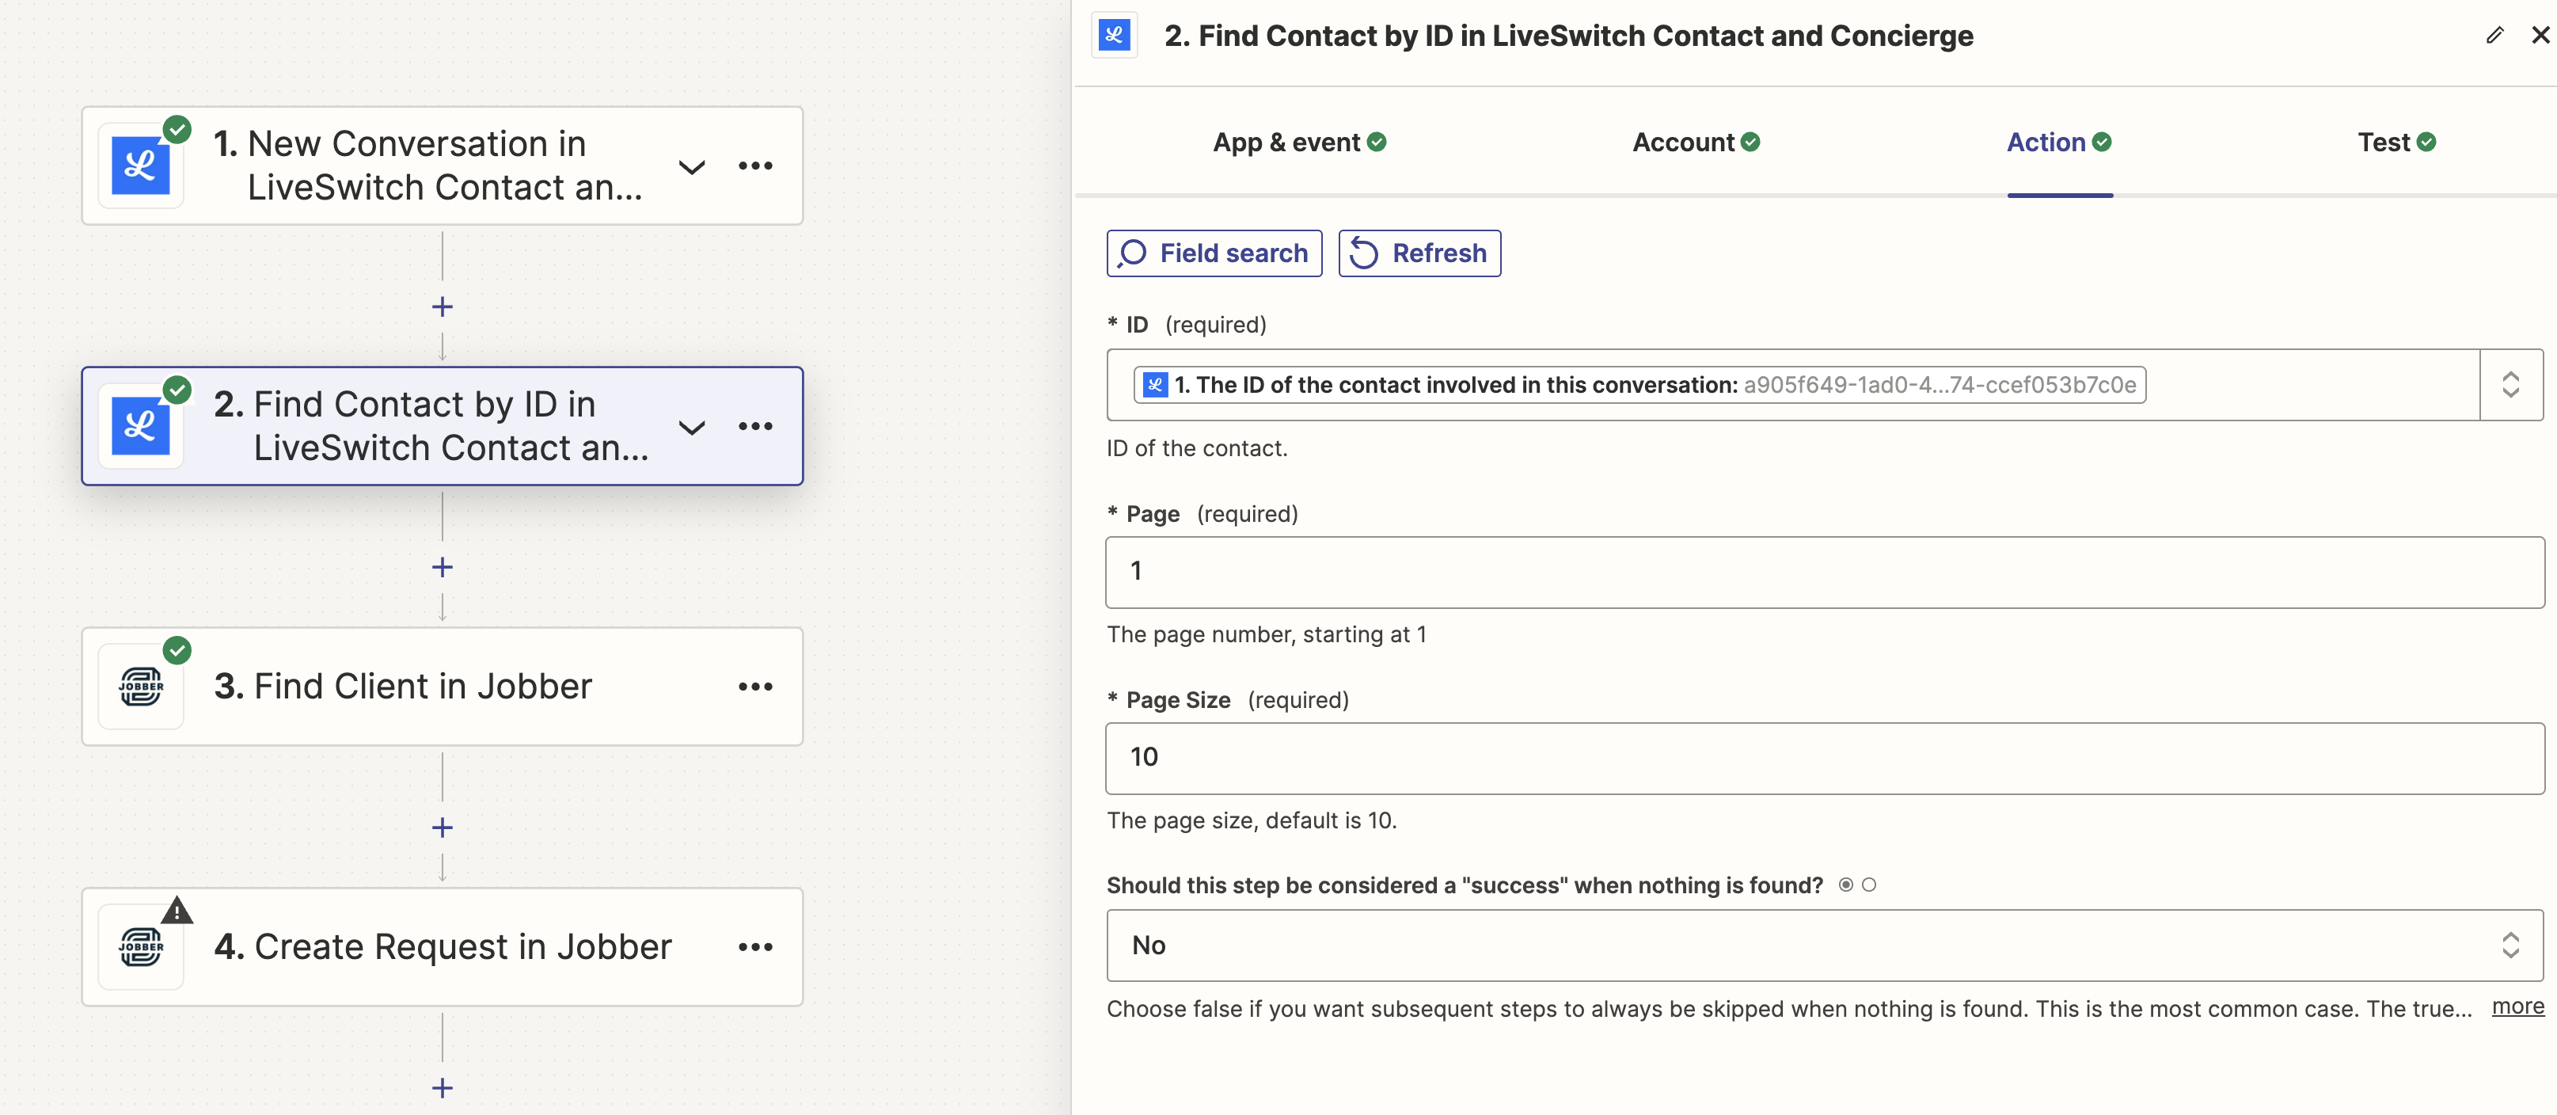Select the '4. Create Request in Jobber' step
The height and width of the screenshot is (1115, 2557).
point(443,946)
